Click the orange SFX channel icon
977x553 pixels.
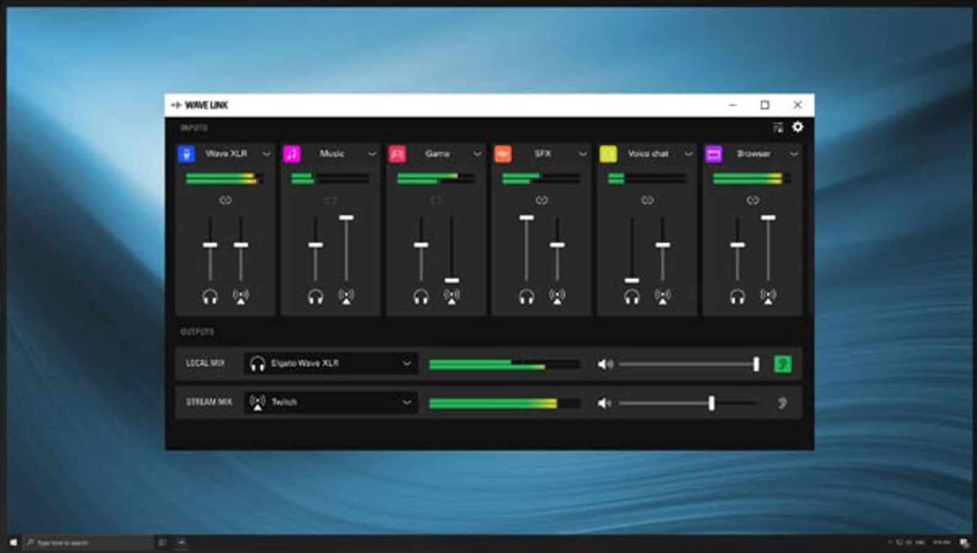pyautogui.click(x=502, y=154)
